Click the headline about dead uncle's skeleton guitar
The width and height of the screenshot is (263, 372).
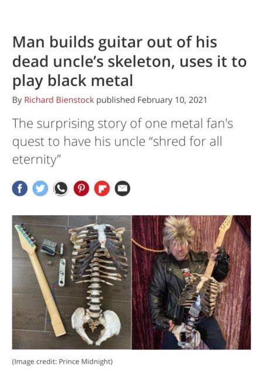130,61
